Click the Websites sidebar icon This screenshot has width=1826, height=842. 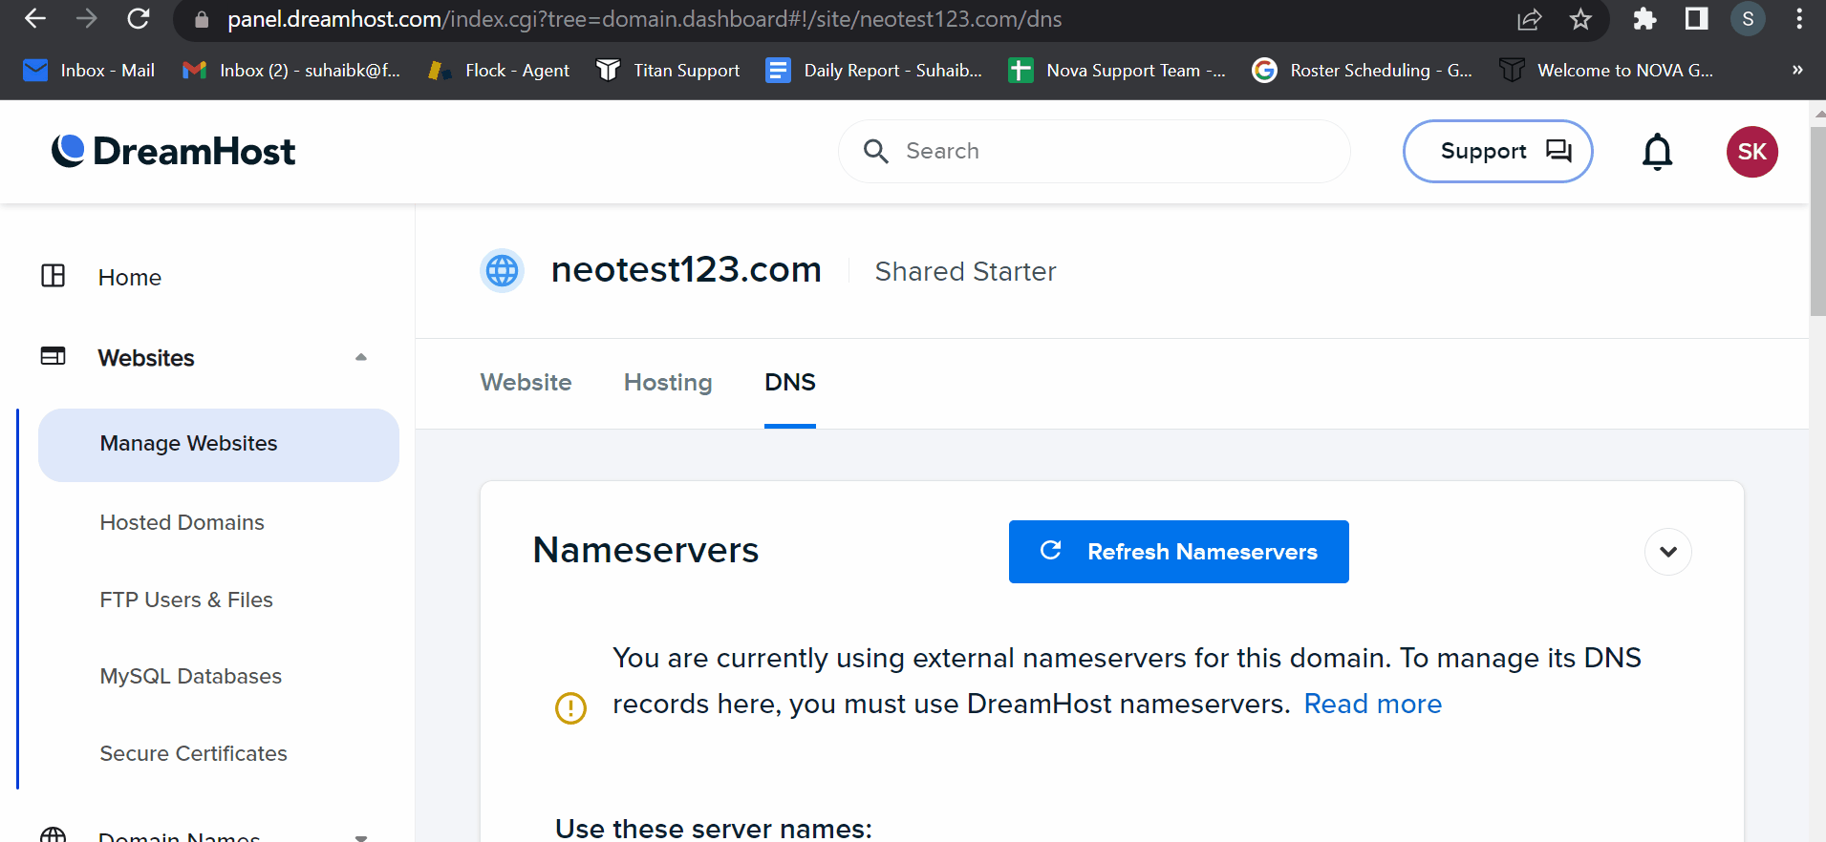coord(54,356)
